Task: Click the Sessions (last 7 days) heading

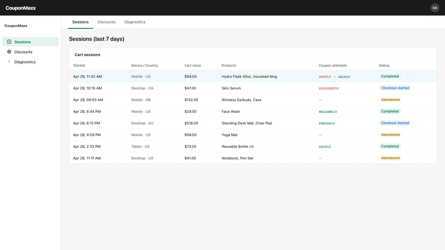Action: click(96, 39)
